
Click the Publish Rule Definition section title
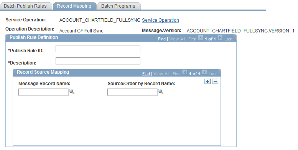click(x=34, y=37)
